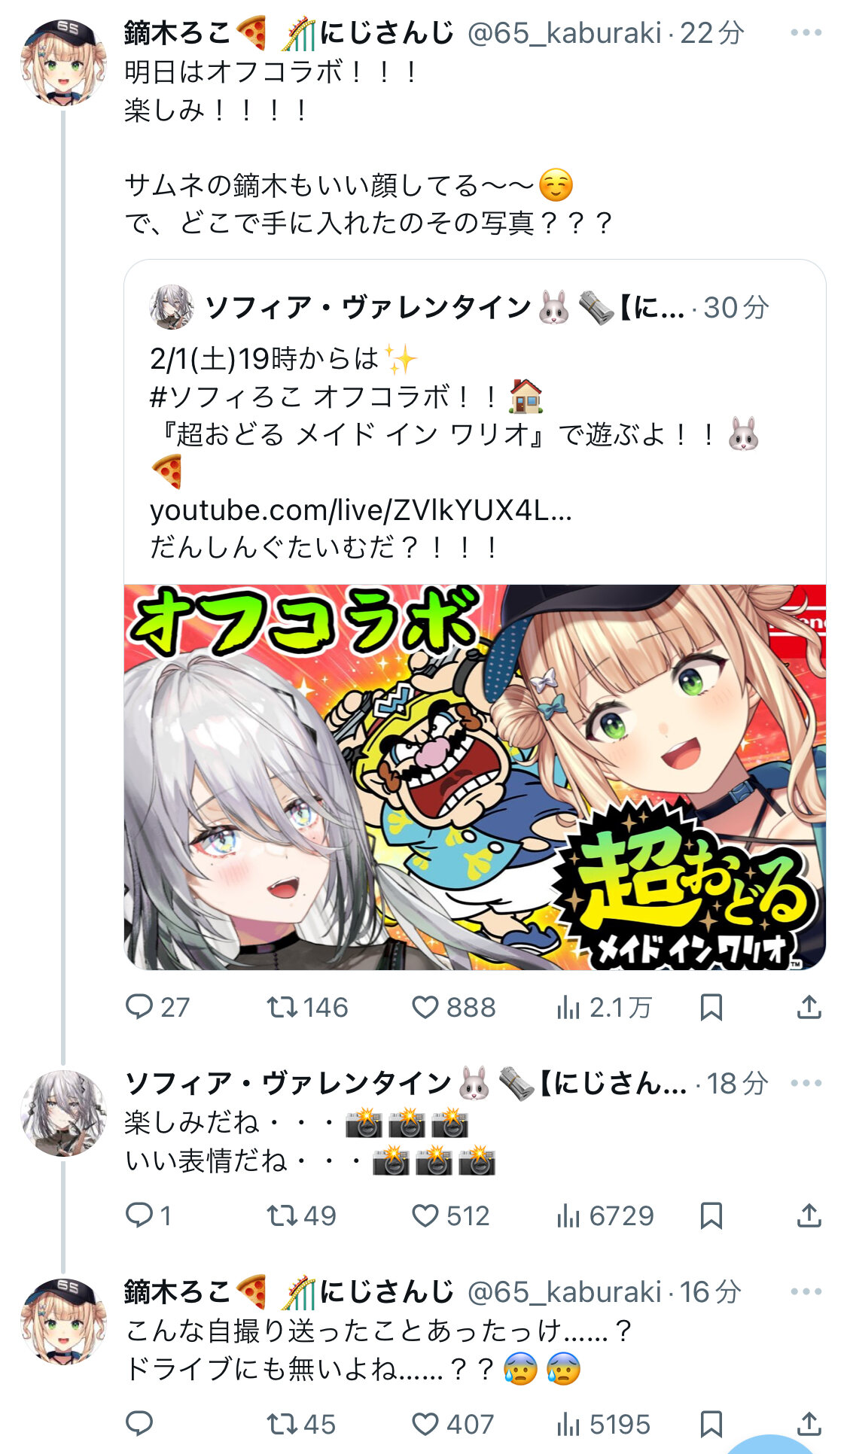
Task: Retweet ソフィア's reply with 49 retweets
Action: click(x=301, y=1215)
